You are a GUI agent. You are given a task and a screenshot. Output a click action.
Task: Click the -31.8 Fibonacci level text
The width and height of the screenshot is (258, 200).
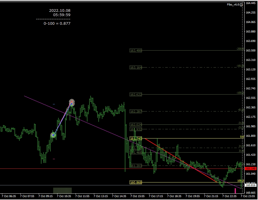click(x=241, y=123)
